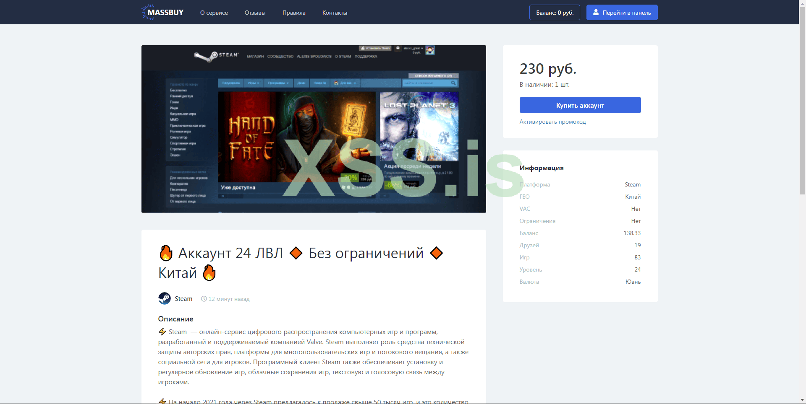This screenshot has height=404, width=806.
Task: Click the clock icon near timestamp
Action: 204,299
